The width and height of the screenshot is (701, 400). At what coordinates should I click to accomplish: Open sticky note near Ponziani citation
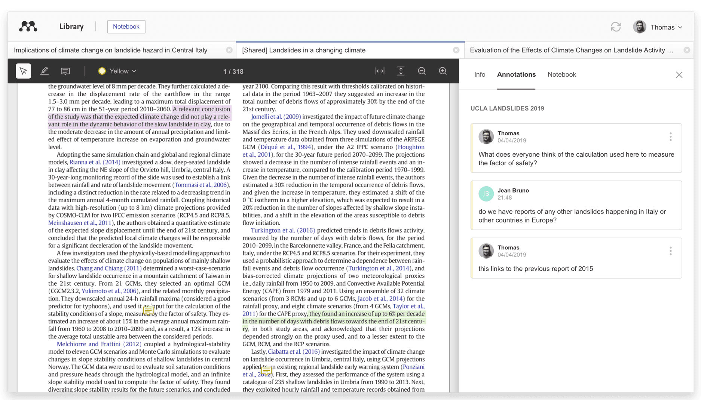point(266,370)
